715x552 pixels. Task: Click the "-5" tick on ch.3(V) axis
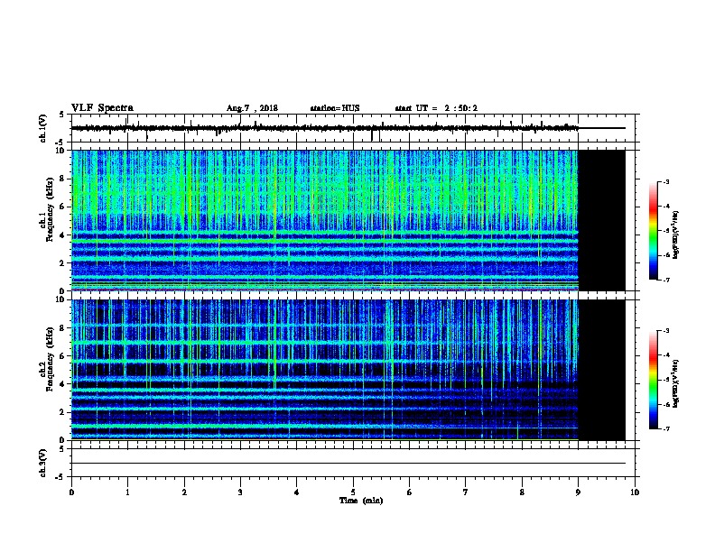[60, 477]
